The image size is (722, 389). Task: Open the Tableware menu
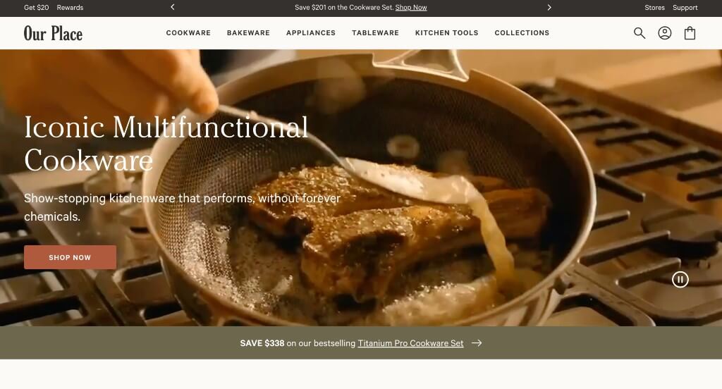[375, 32]
